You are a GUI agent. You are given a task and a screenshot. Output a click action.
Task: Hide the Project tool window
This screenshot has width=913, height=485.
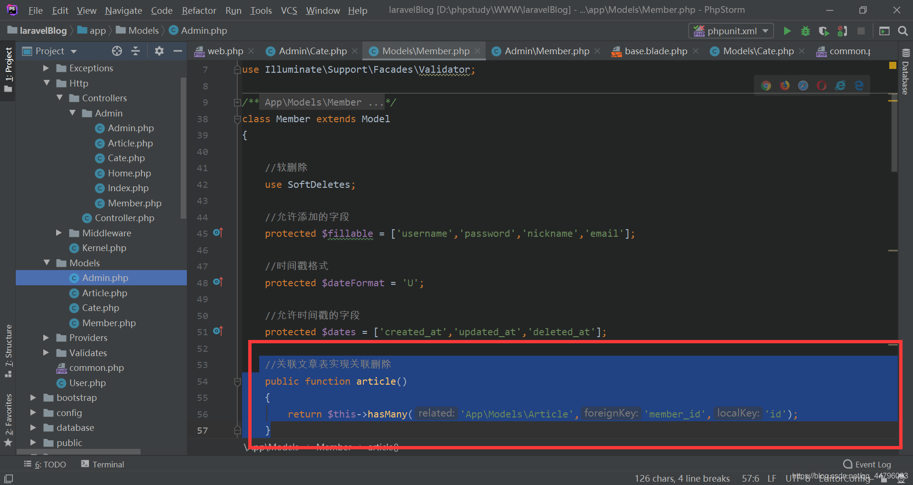click(x=178, y=51)
